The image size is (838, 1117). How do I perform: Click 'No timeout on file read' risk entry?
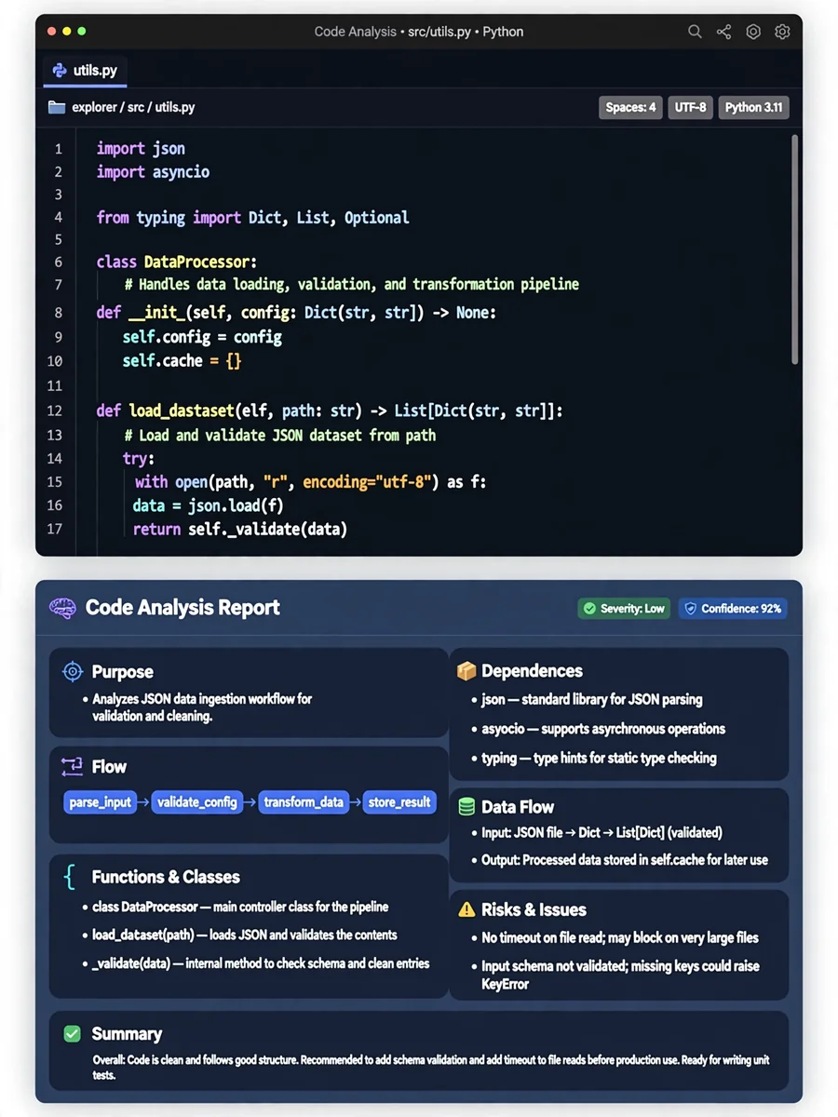click(x=619, y=937)
